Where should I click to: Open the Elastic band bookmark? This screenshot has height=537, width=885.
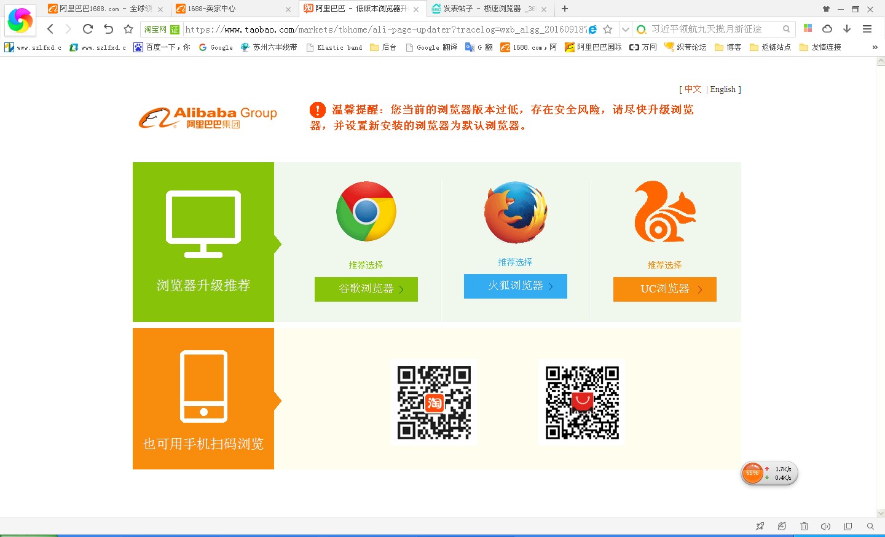334,47
